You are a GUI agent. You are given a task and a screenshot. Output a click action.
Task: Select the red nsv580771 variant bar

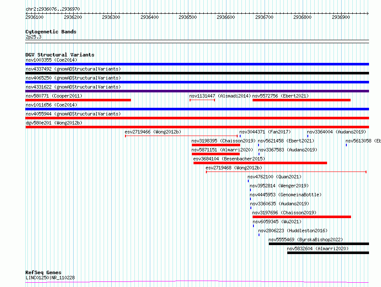coord(78,100)
